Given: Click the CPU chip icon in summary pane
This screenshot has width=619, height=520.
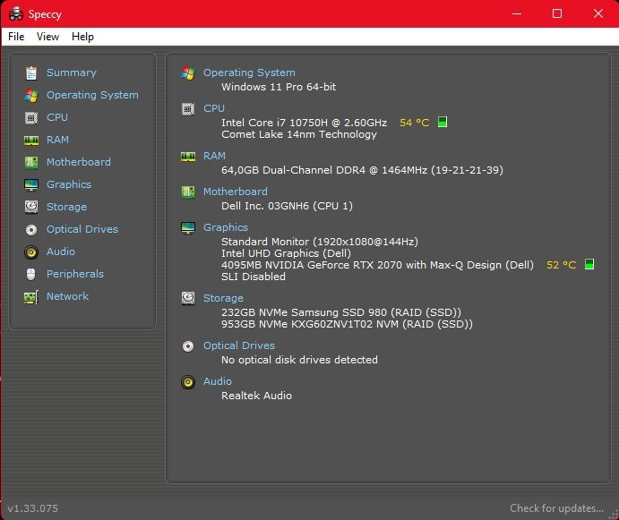Looking at the screenshot, I should pos(188,109).
